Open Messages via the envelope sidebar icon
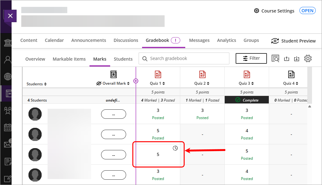322x185 pixels. click(7, 144)
